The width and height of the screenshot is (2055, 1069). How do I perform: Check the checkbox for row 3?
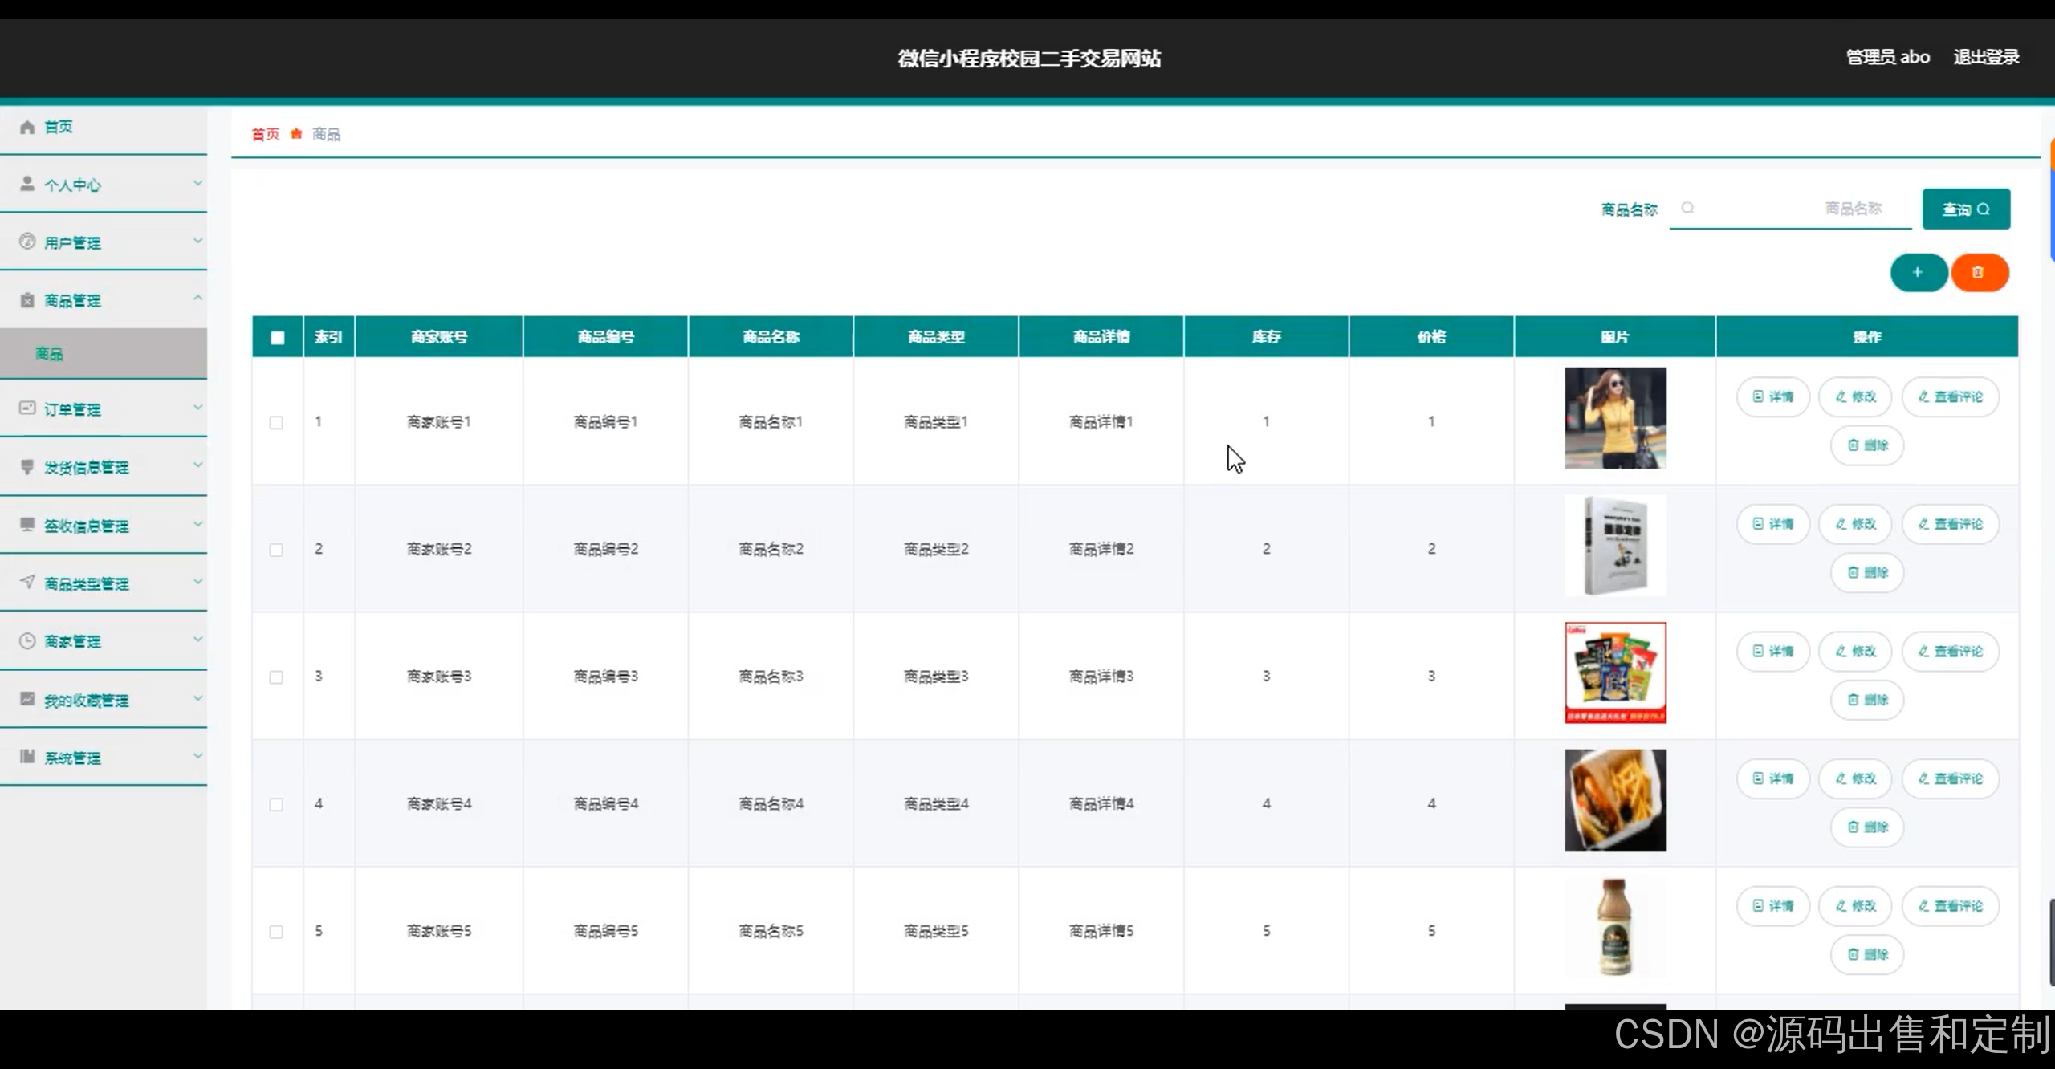[x=276, y=677]
